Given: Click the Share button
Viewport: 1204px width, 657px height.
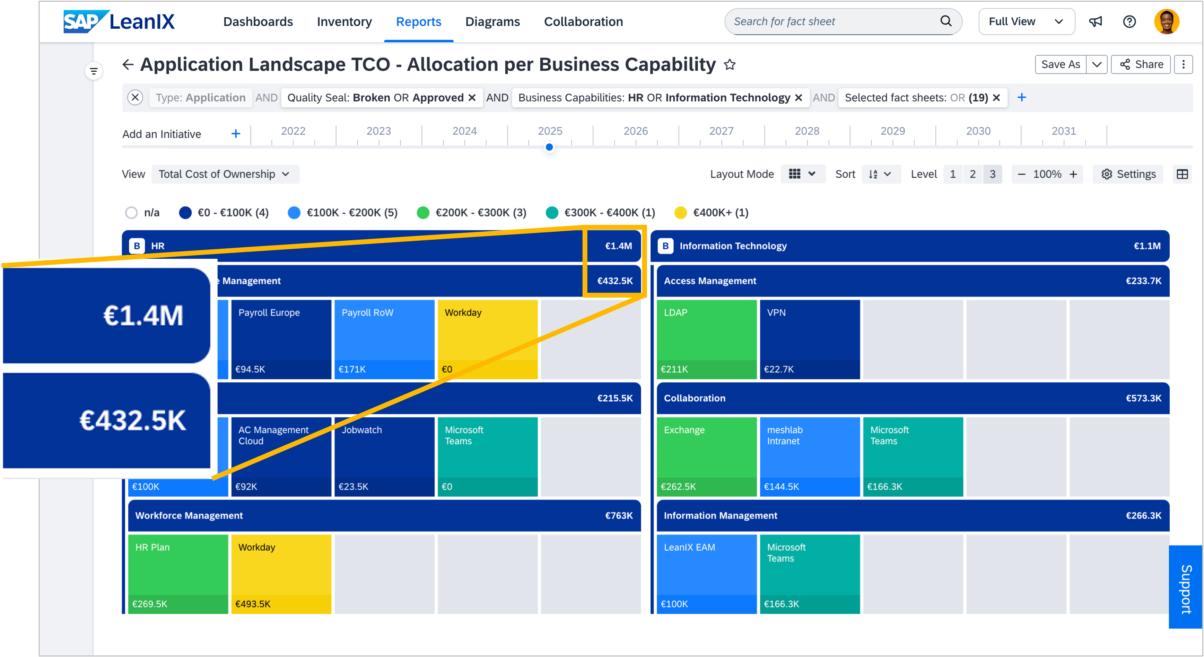Looking at the screenshot, I should click(x=1141, y=64).
